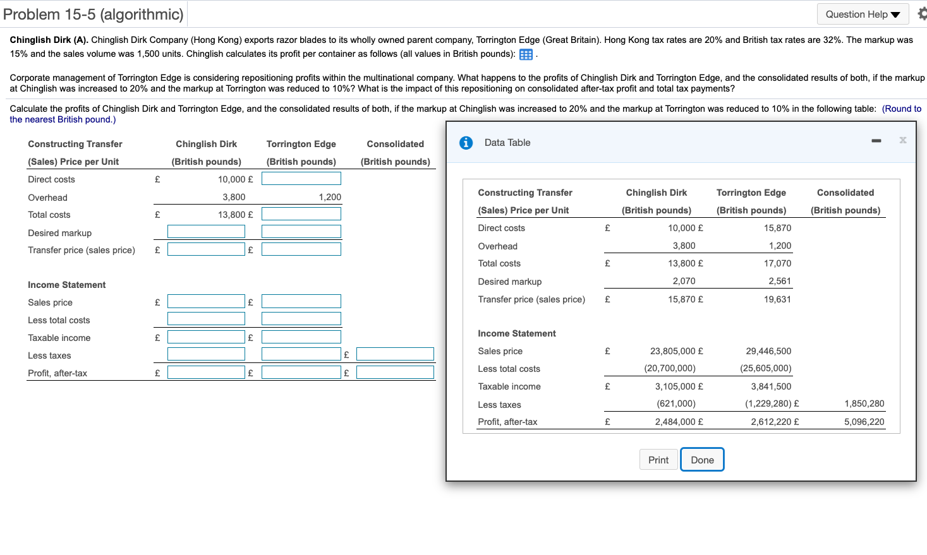Image resolution: width=927 pixels, height=555 pixels.
Task: Click after-tax profit value 2,484,000 in Data Table
Action: pos(675,422)
